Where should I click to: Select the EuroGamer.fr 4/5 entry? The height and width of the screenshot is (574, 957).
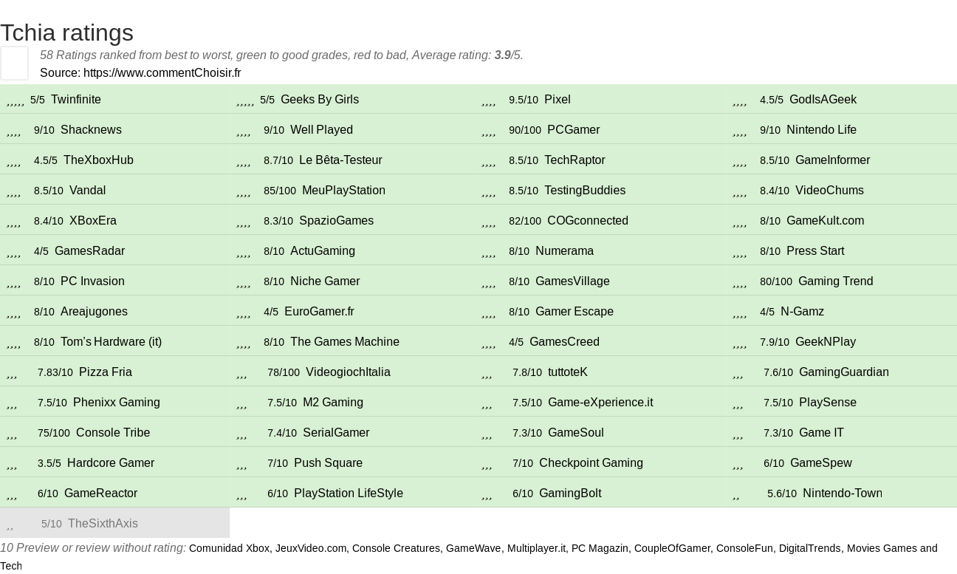[352, 311]
